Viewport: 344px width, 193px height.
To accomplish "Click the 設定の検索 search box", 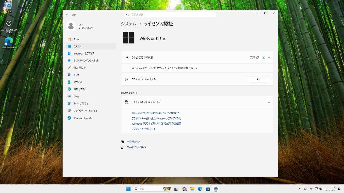I will point(170,14).
